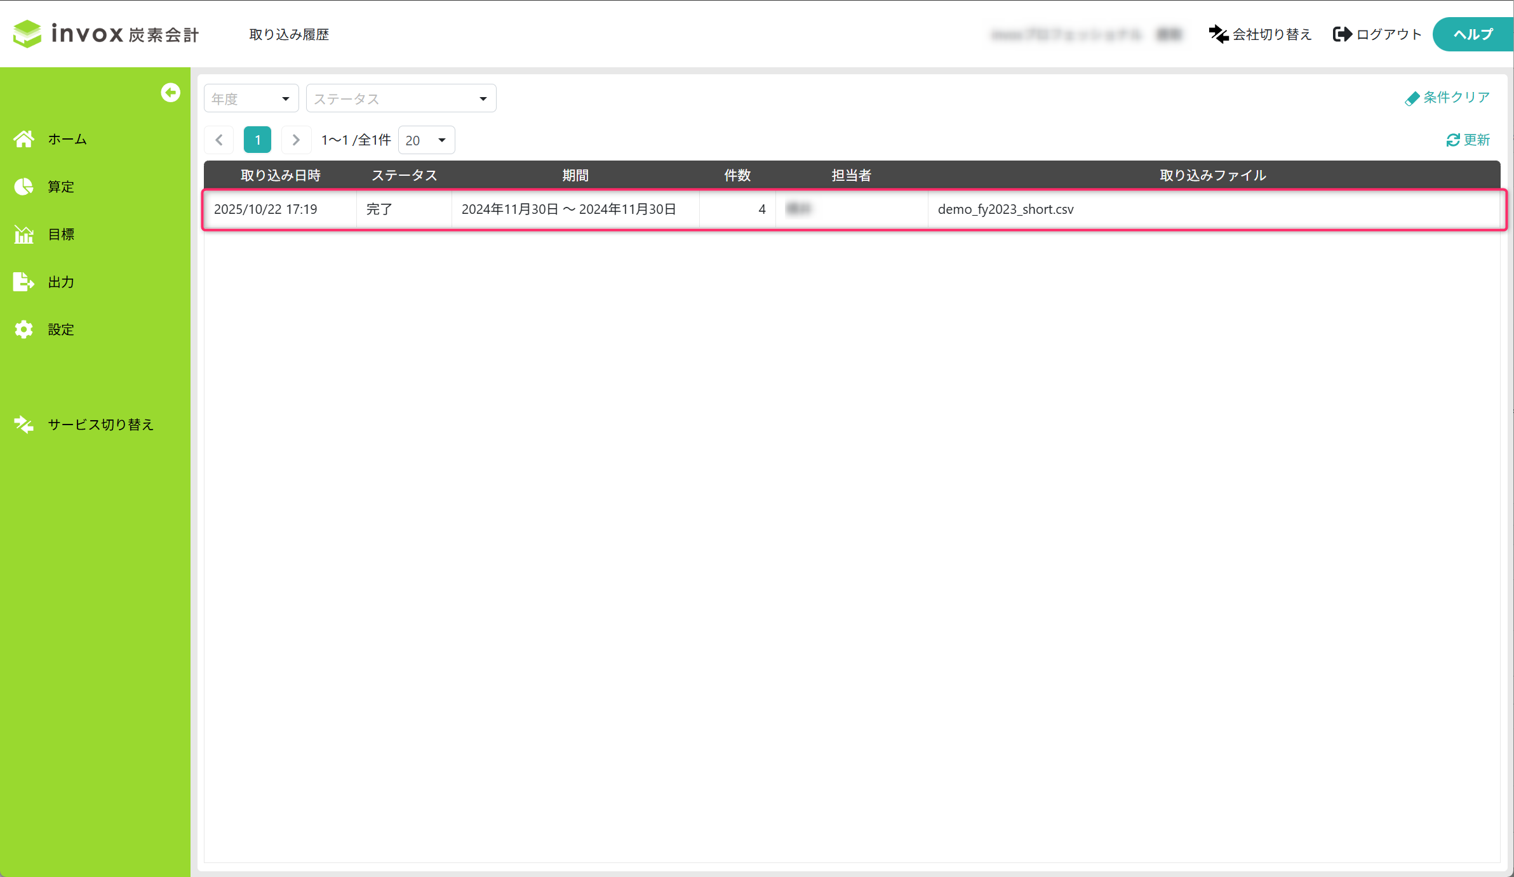Click the サービス切り替え switch icon

pos(24,425)
